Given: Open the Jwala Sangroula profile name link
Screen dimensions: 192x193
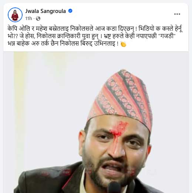Looking at the screenshot, I should (46, 11).
